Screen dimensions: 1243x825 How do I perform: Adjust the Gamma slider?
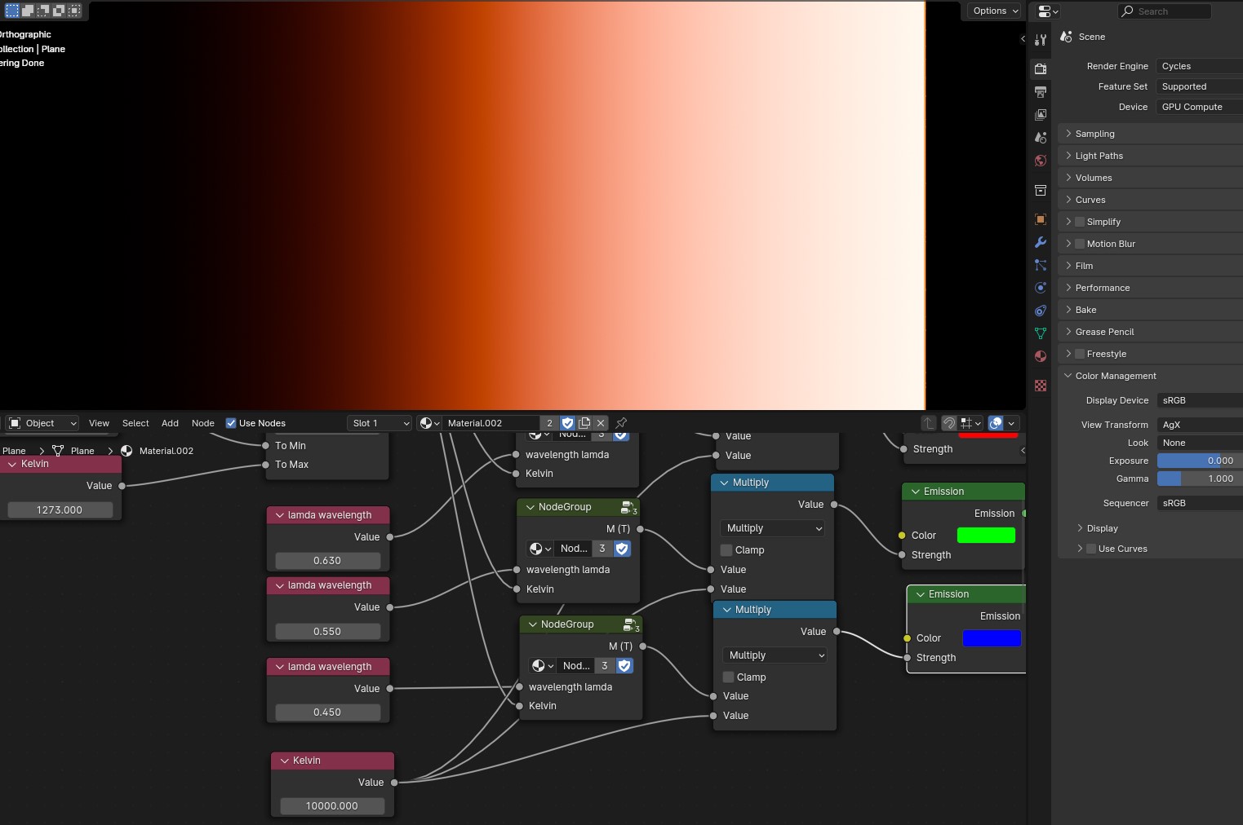[x=1200, y=479]
